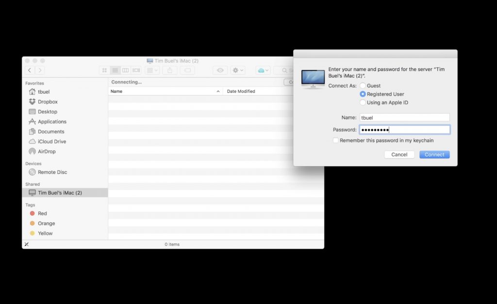Click the Favorites section header
497x304 pixels.
pyautogui.click(x=34, y=84)
